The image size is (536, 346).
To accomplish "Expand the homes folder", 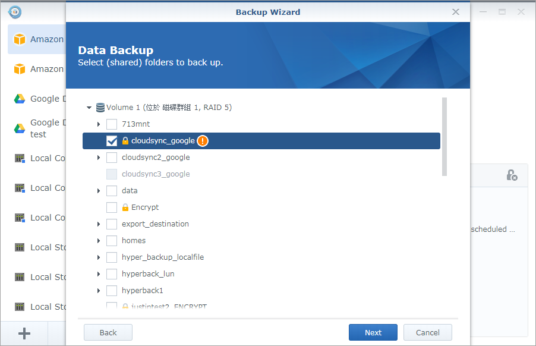I will point(99,240).
